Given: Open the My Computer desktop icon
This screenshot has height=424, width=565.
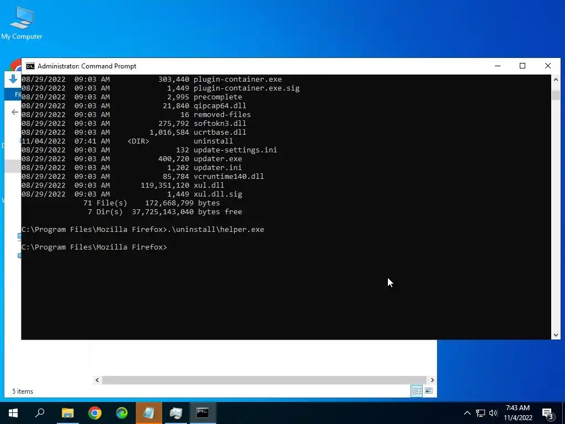Looking at the screenshot, I should [x=22, y=23].
